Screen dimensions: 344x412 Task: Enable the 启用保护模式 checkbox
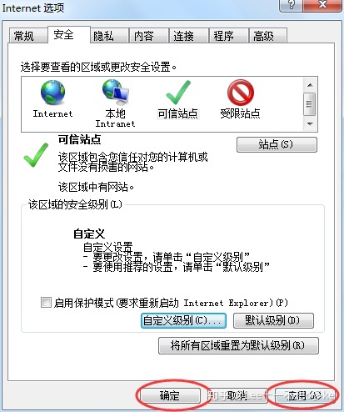coord(46,303)
